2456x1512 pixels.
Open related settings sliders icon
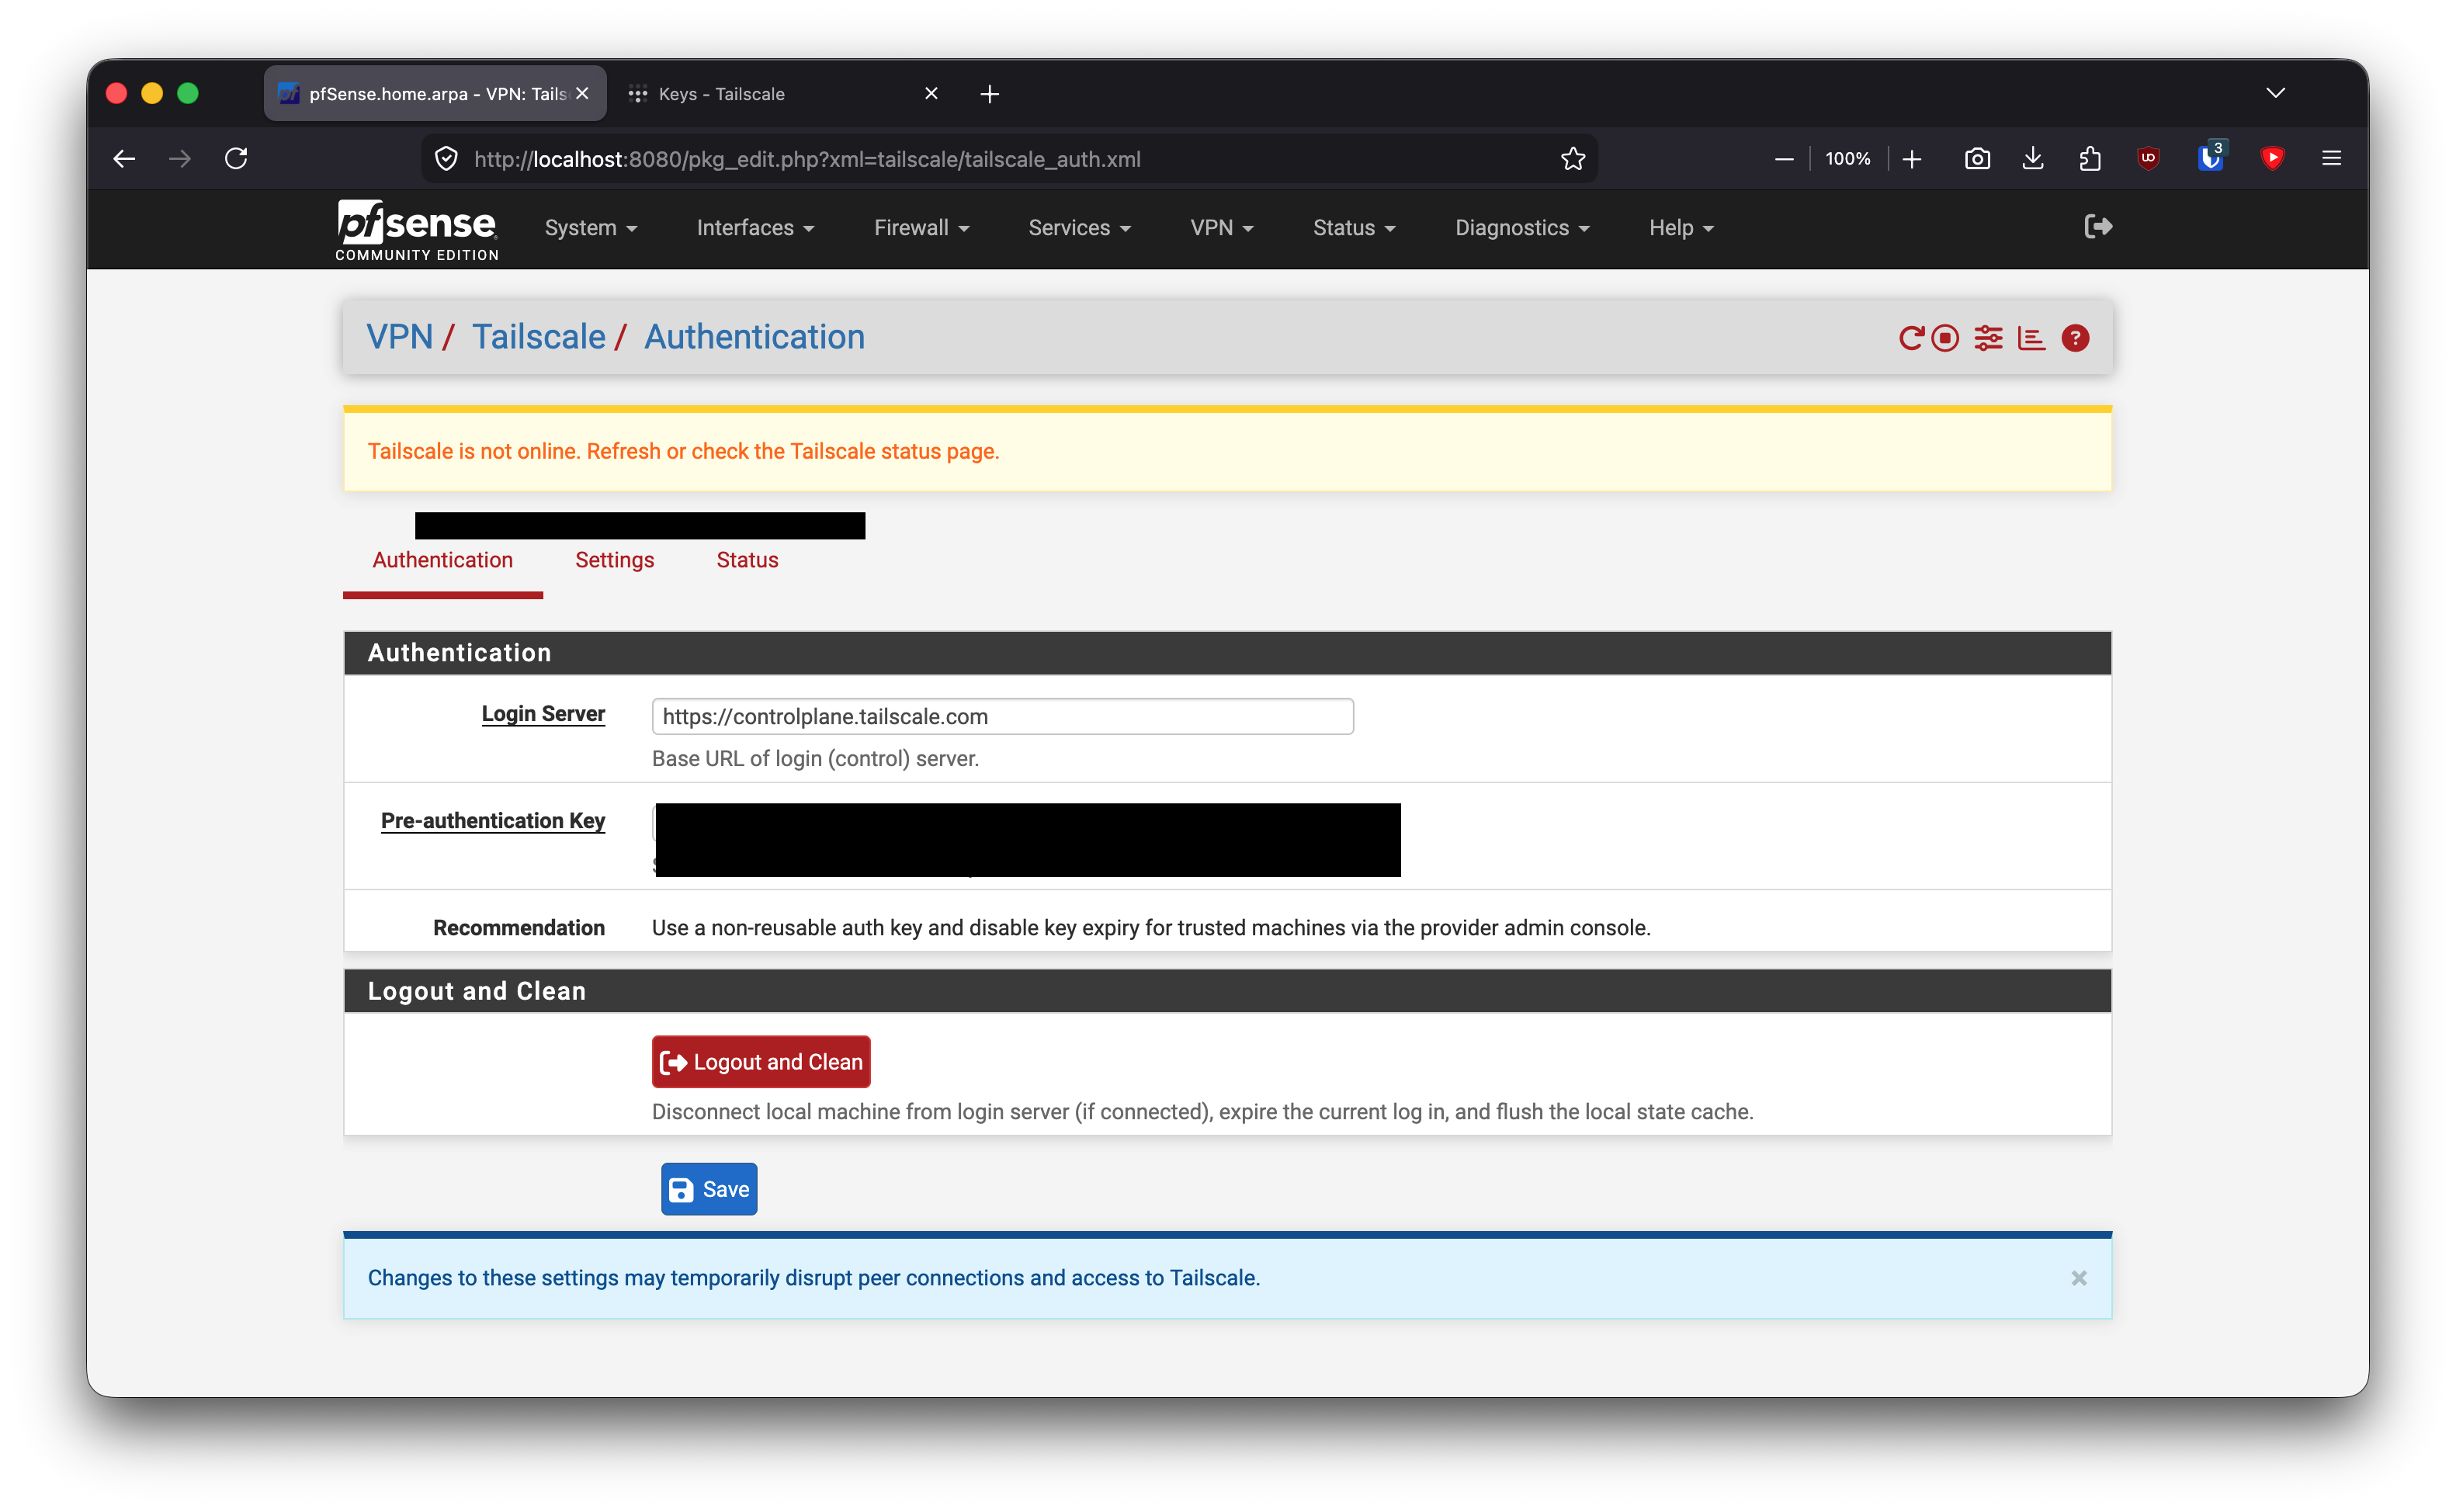pos(1988,338)
